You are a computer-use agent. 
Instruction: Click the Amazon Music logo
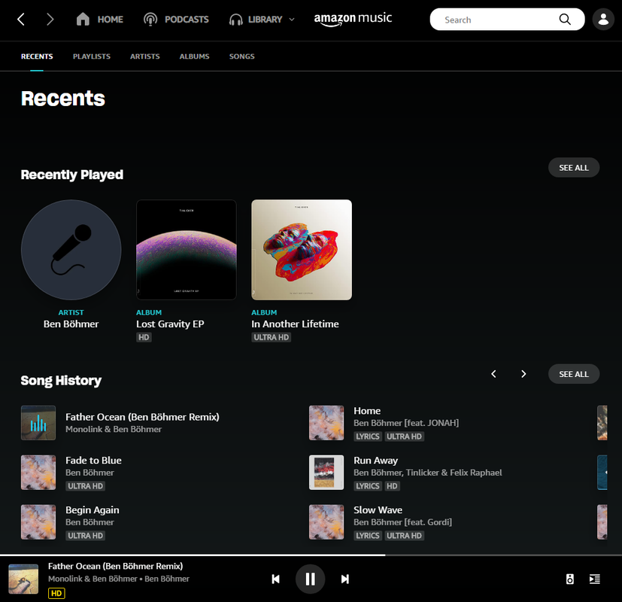[353, 19]
